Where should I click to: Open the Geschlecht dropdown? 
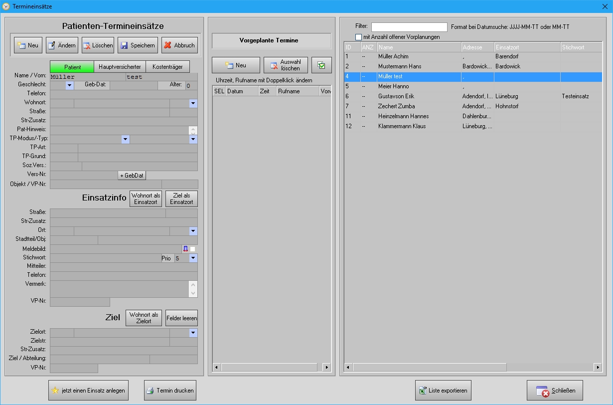pyautogui.click(x=69, y=85)
